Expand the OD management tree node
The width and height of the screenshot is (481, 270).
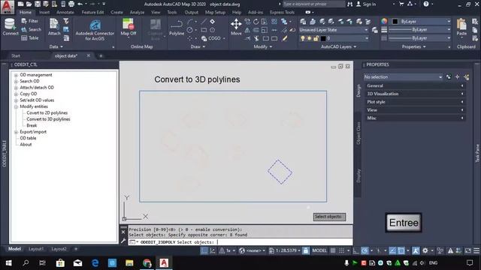(16, 75)
